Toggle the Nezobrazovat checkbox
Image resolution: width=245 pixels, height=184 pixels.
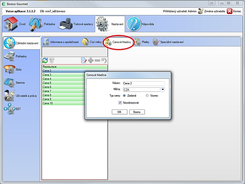click(x=120, y=103)
